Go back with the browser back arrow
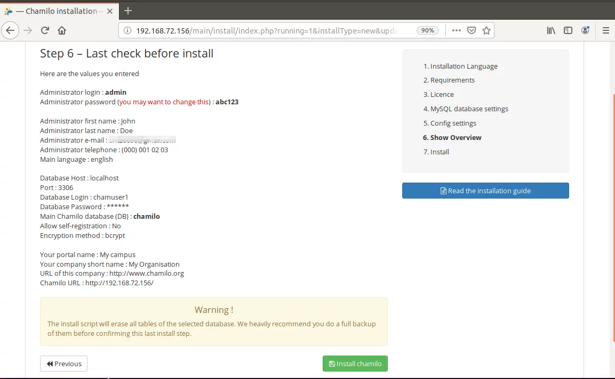 point(10,30)
